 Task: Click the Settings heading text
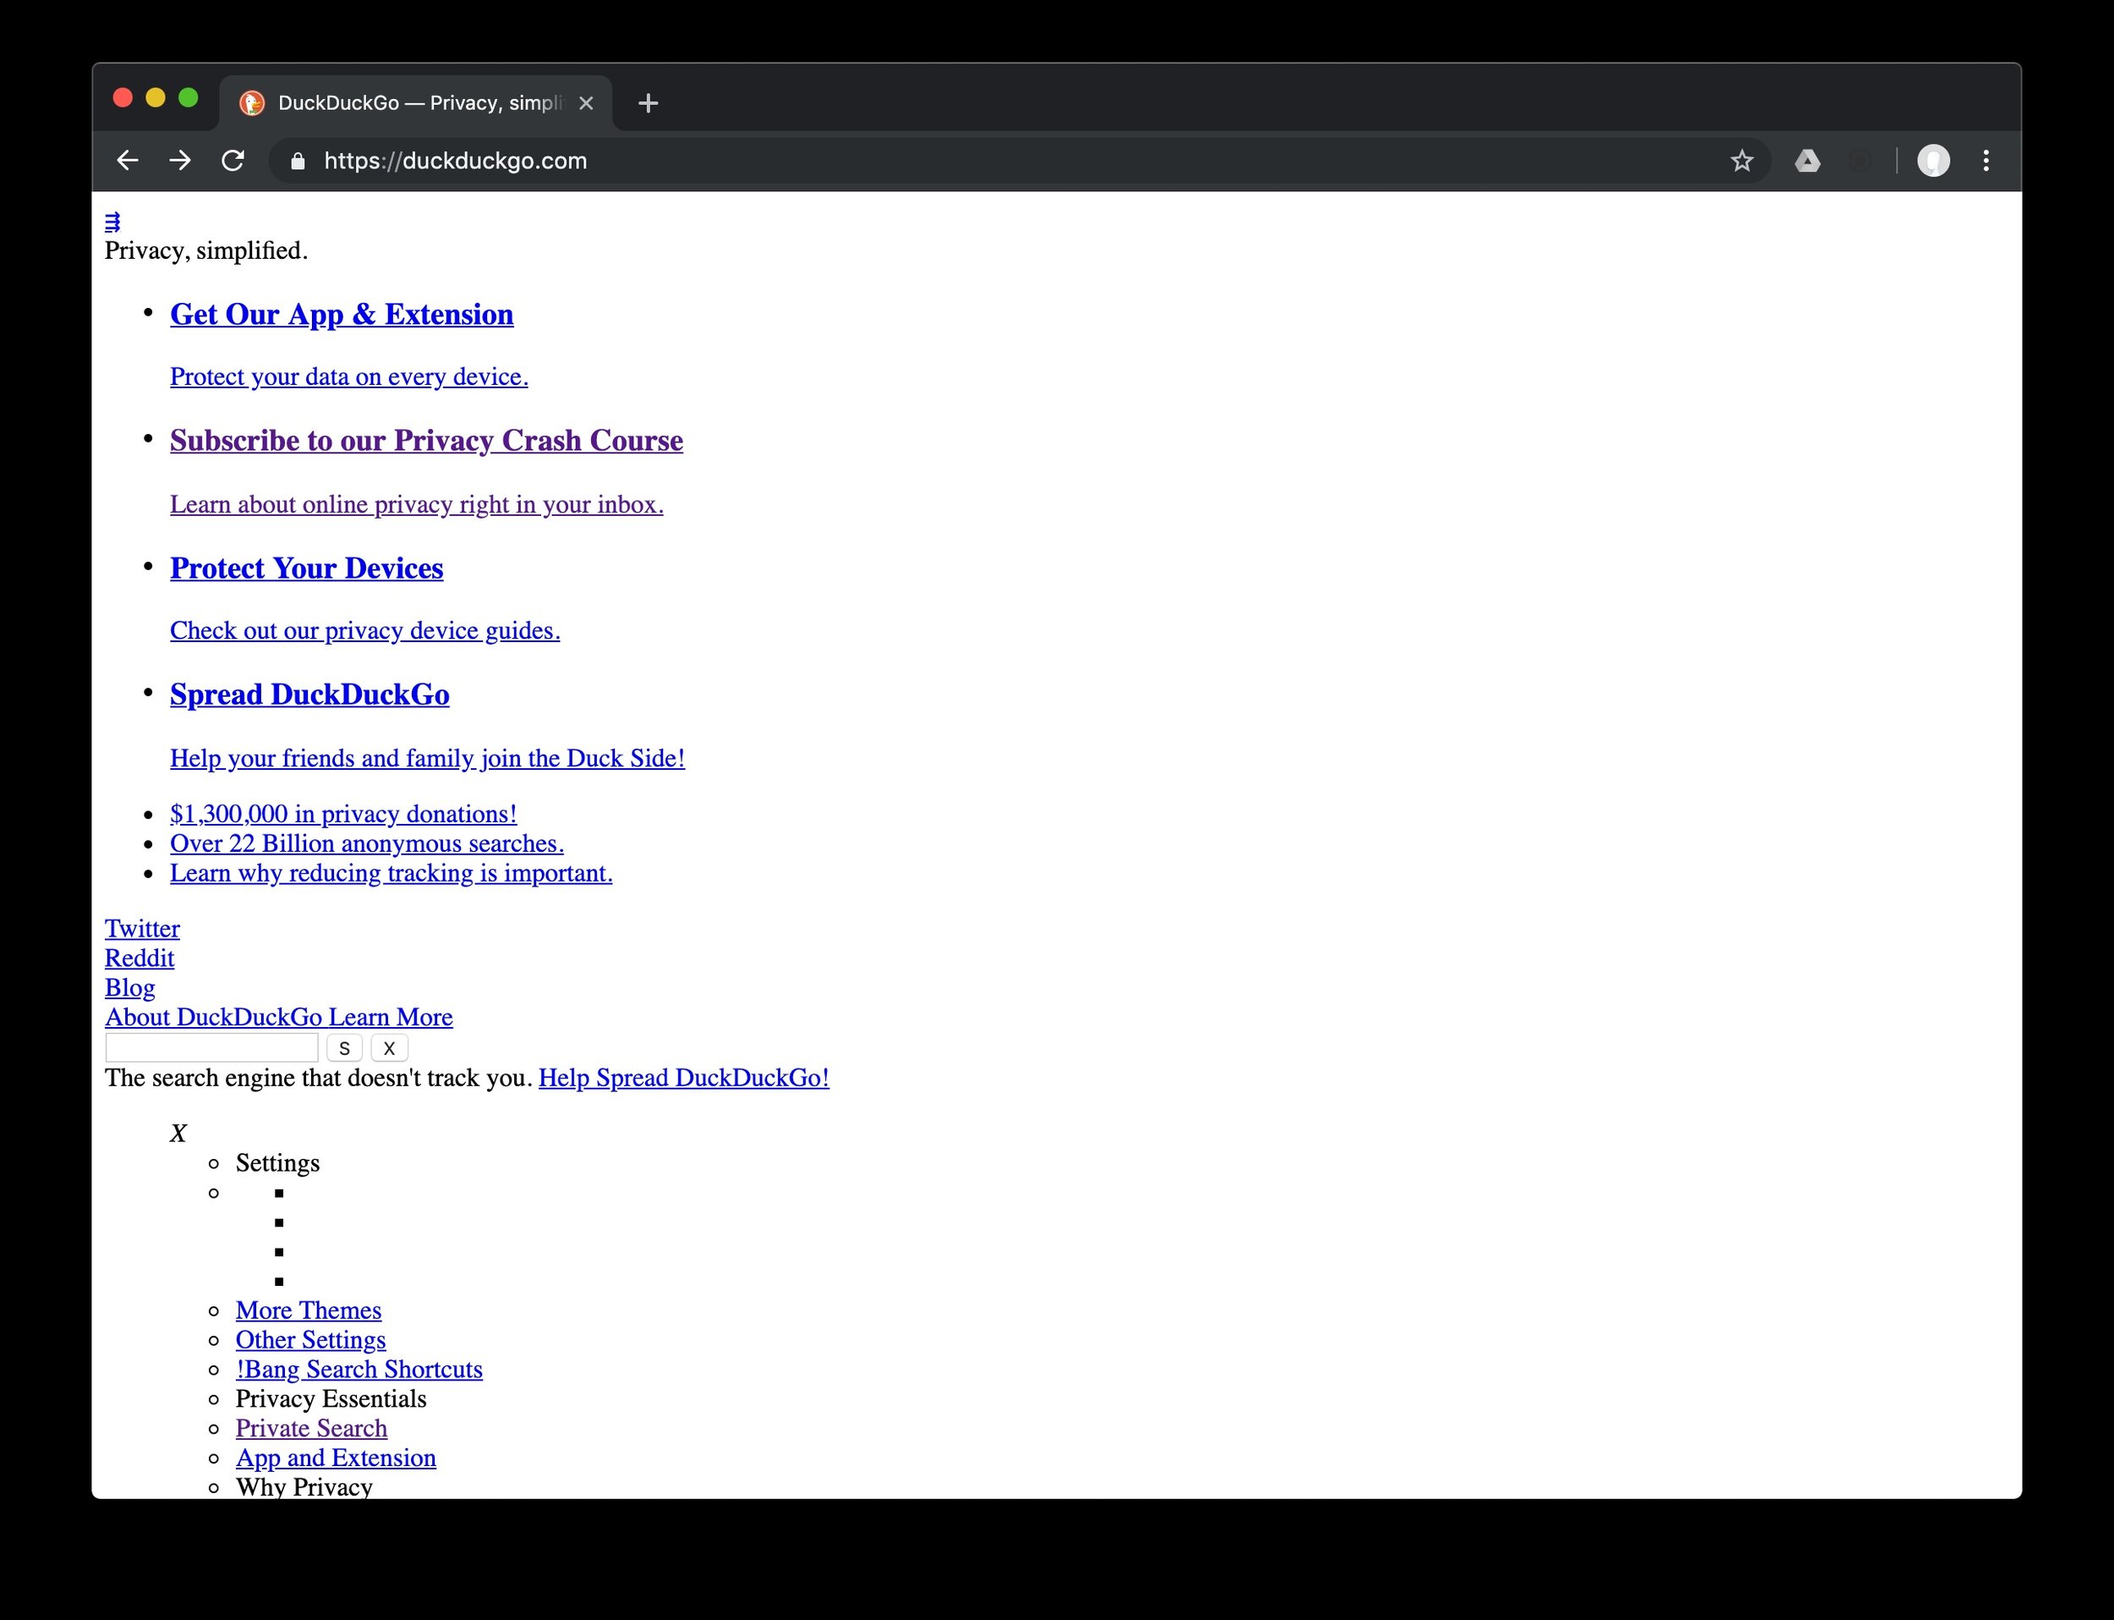click(x=277, y=1163)
